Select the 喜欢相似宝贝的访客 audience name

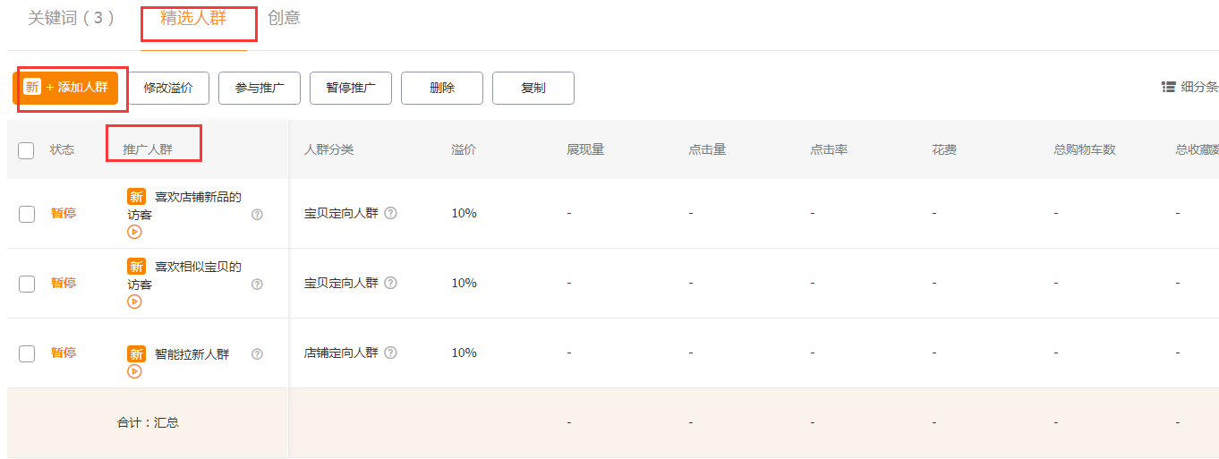[184, 276]
